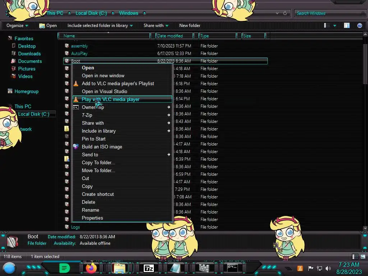Viewport: 368px width, 276px height.
Task: Navigate to Local Disk (C:) breadcrumb
Action: (91, 13)
